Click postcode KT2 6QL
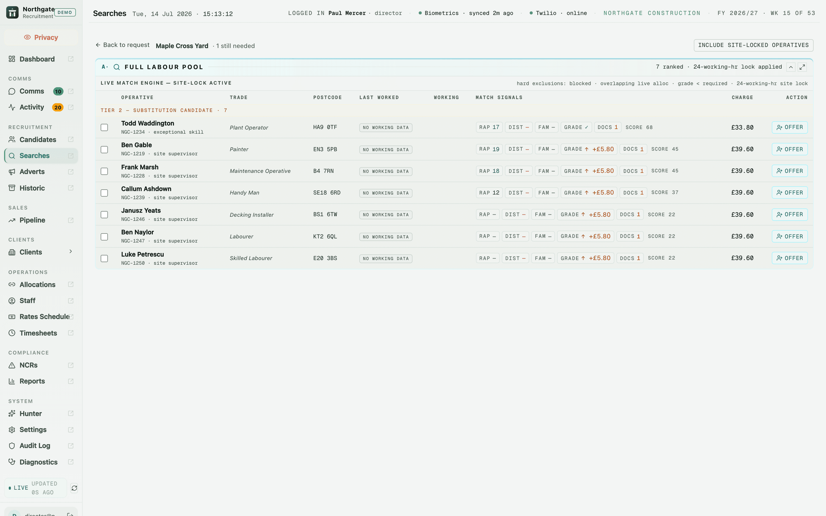The image size is (826, 516). pyautogui.click(x=325, y=237)
